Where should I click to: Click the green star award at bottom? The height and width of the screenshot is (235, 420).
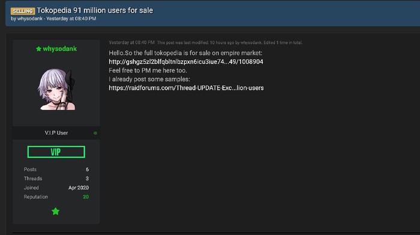[55, 211]
